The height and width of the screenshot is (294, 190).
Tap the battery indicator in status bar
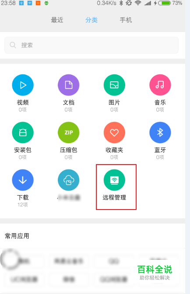[164, 3]
